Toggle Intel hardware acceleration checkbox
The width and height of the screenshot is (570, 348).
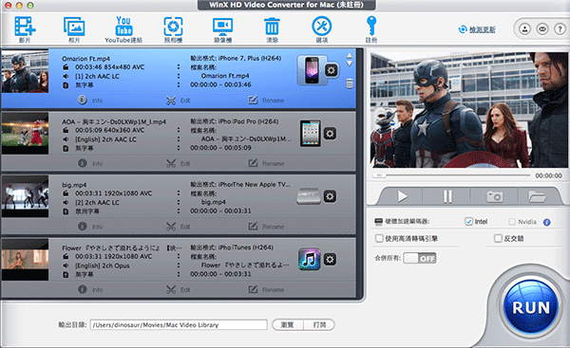tap(469, 221)
